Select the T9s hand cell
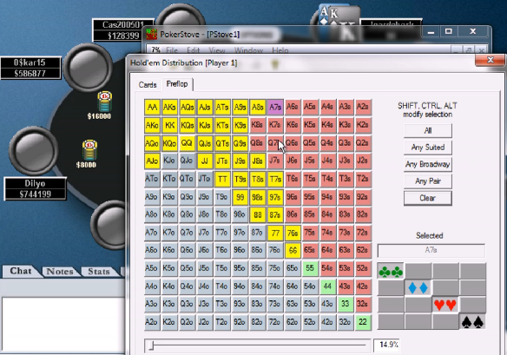The width and height of the screenshot is (507, 355). click(240, 179)
